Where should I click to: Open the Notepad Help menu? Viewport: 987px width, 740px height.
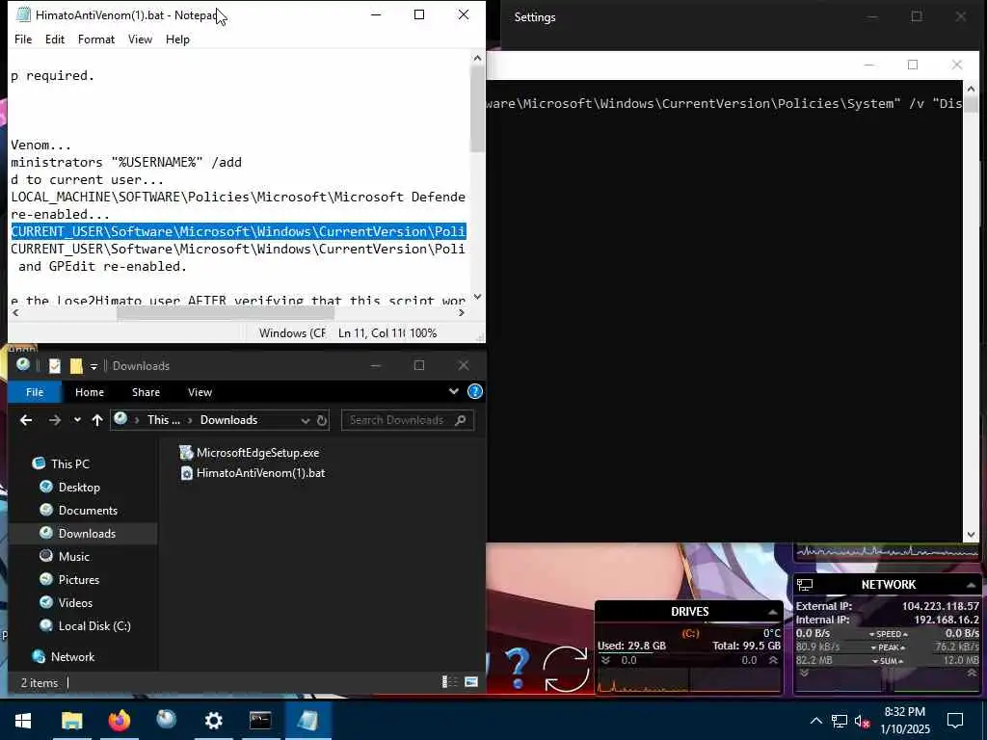[177, 39]
